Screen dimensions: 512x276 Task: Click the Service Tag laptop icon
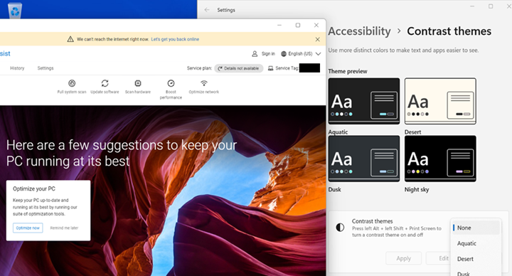[270, 68]
